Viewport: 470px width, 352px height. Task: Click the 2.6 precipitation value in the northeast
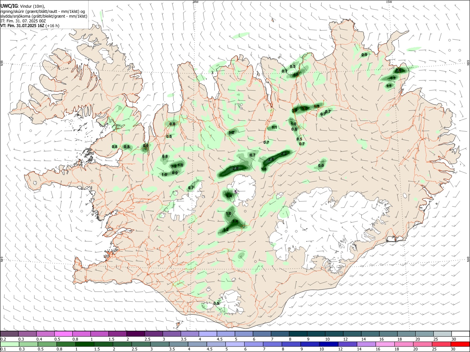[398, 70]
